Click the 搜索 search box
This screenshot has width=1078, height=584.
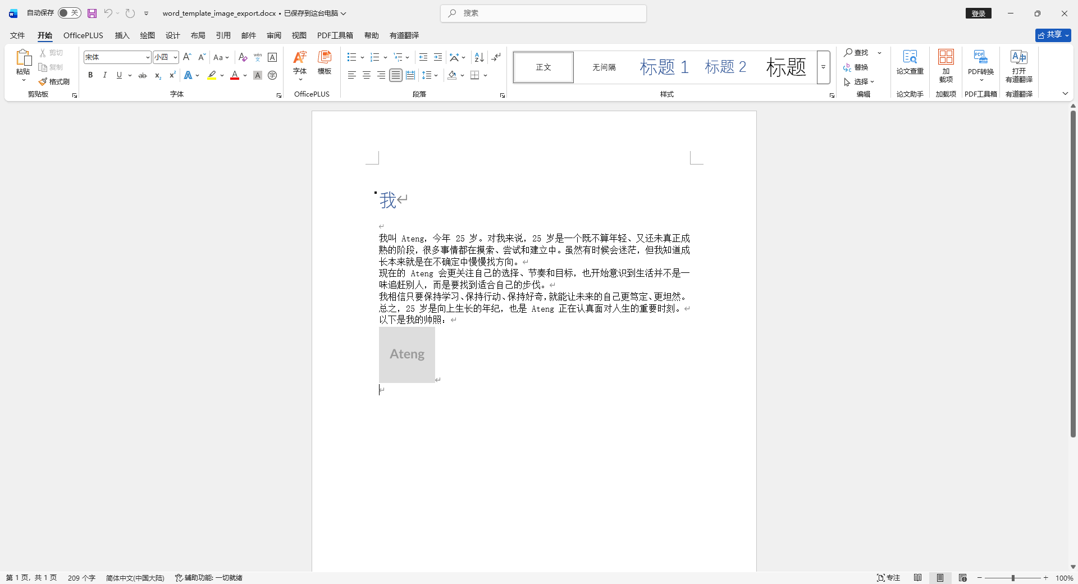pos(543,13)
